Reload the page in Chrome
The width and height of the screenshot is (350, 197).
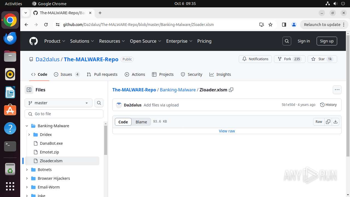[x=46, y=25]
